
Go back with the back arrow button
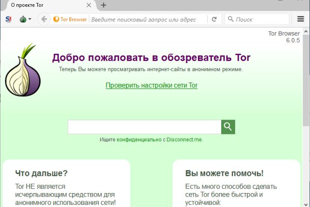[x=44, y=19]
